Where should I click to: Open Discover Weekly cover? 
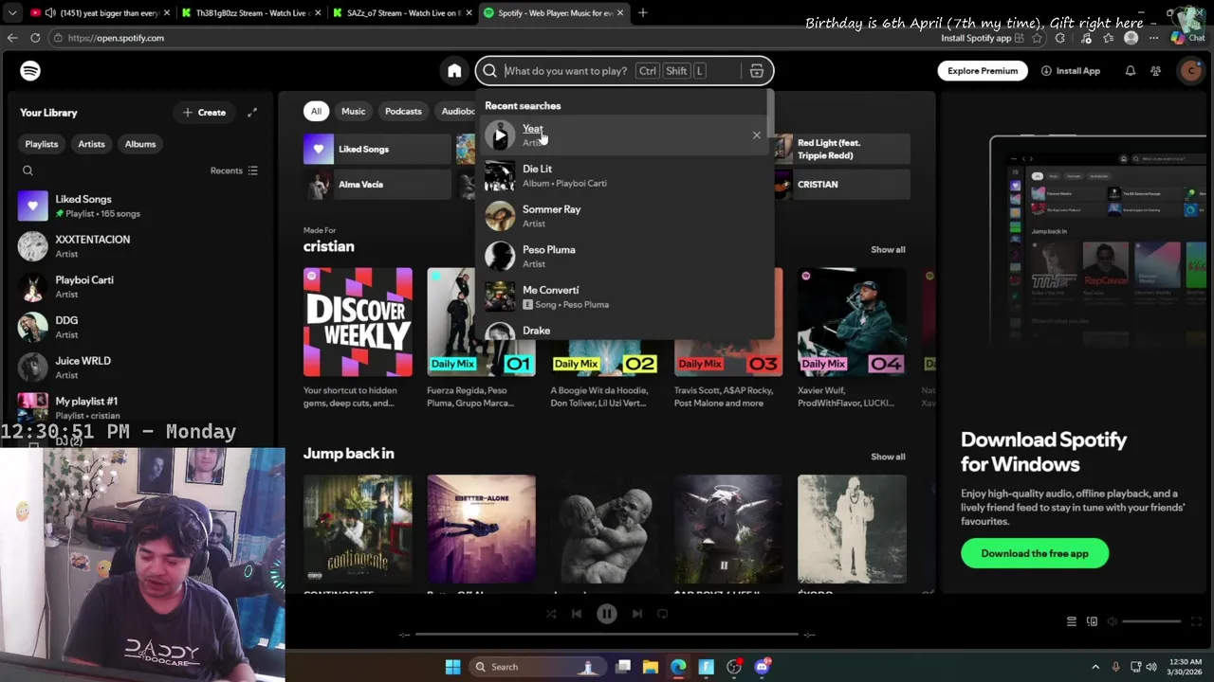click(358, 322)
